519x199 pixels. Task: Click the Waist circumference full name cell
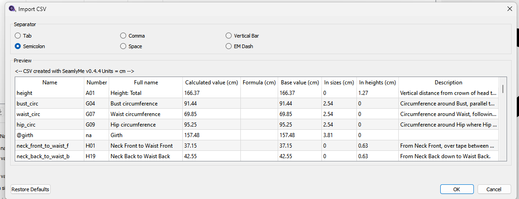click(x=145, y=114)
